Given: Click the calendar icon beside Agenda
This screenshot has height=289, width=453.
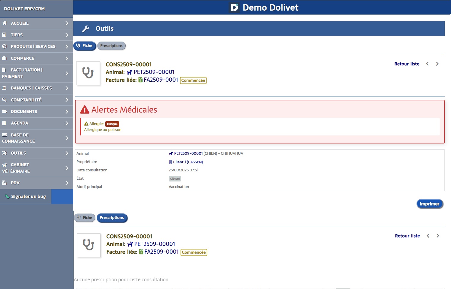Looking at the screenshot, I should [4, 123].
